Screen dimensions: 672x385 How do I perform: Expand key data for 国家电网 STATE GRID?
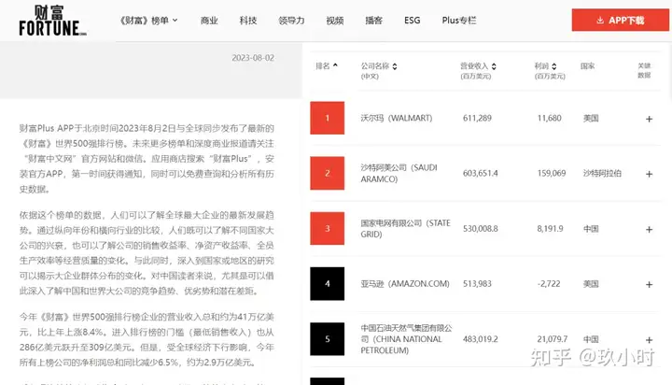[x=650, y=229]
